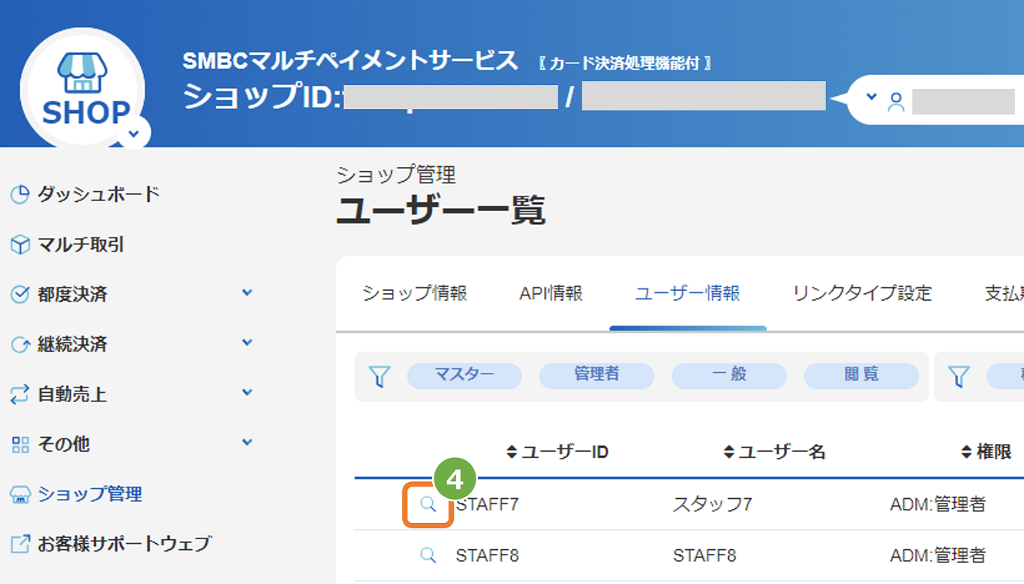Viewport: 1024px width, 584px height.
Task: Sort the table by ユーザーID column
Action: coord(557,453)
